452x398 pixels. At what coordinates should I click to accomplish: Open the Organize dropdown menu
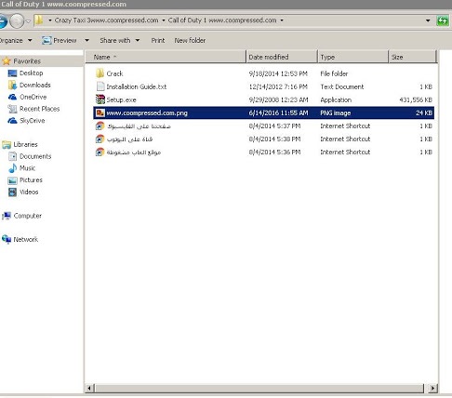16,40
